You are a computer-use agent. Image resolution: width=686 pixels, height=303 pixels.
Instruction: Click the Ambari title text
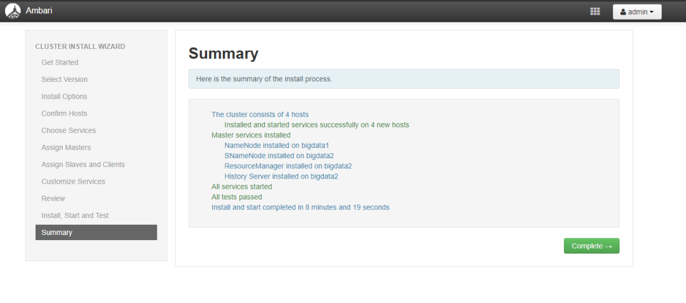pos(39,11)
